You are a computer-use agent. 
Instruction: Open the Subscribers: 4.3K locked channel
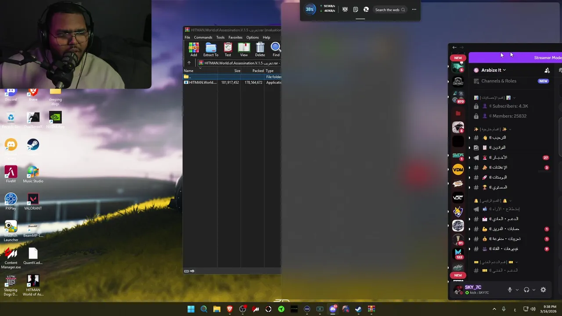click(512, 106)
